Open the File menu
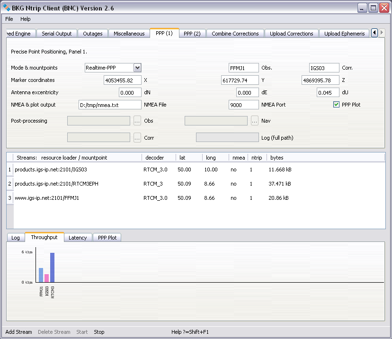This screenshot has width=392, height=339. tap(9, 19)
